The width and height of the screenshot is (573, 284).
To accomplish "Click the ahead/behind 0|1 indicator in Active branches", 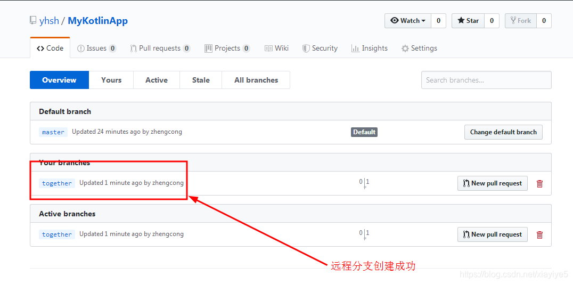I will click(364, 234).
